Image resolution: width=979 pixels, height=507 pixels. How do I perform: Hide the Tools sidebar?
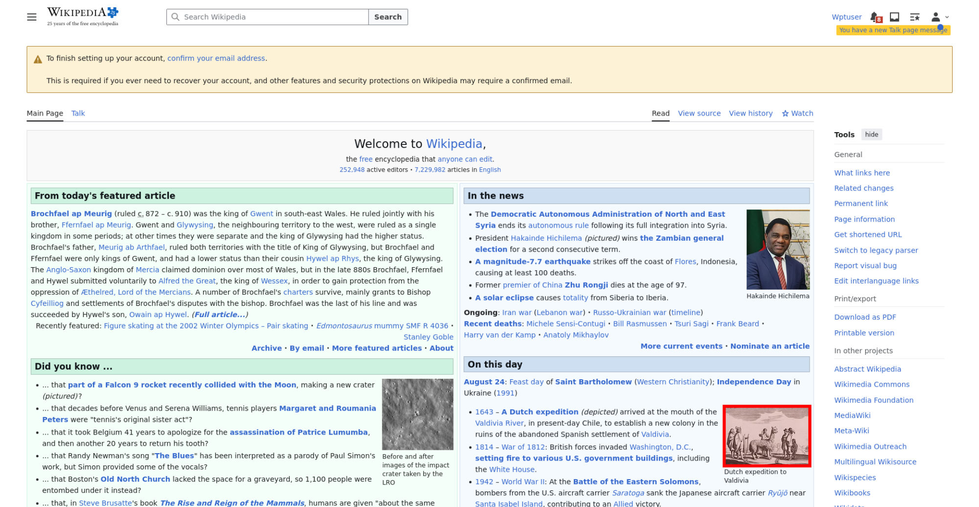point(871,135)
